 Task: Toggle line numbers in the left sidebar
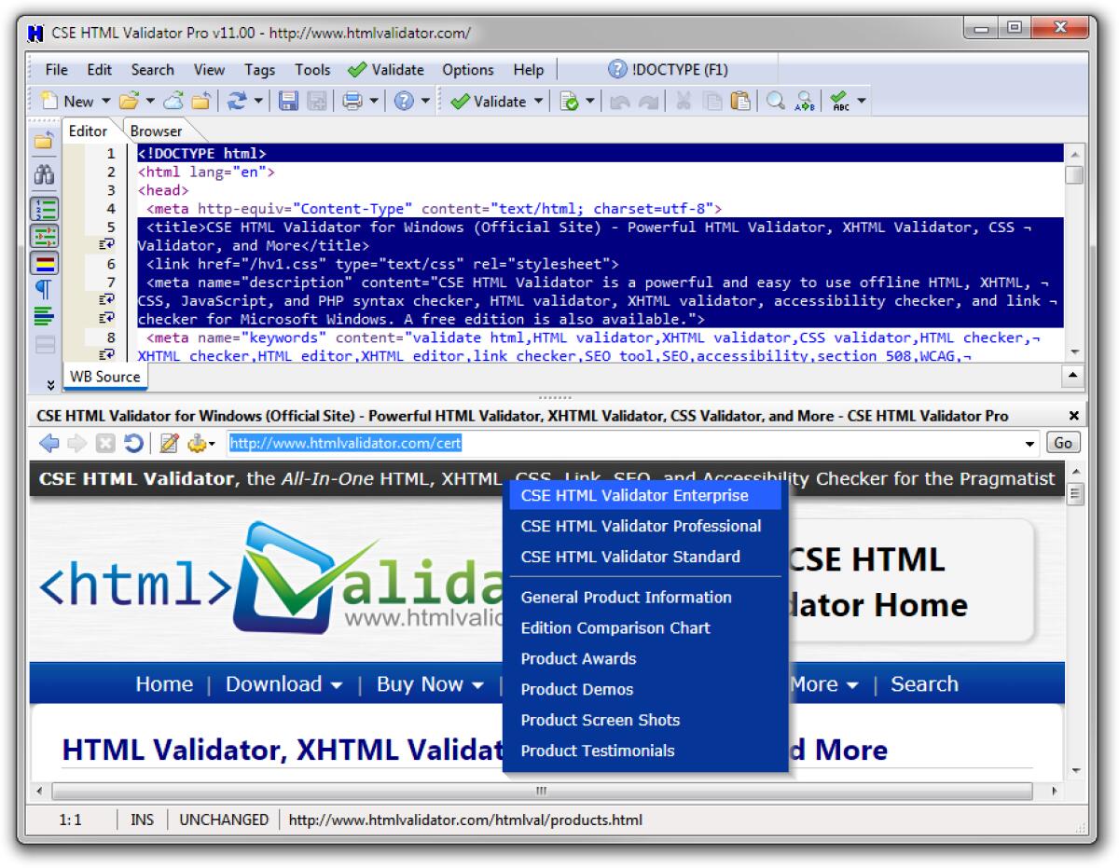[44, 209]
